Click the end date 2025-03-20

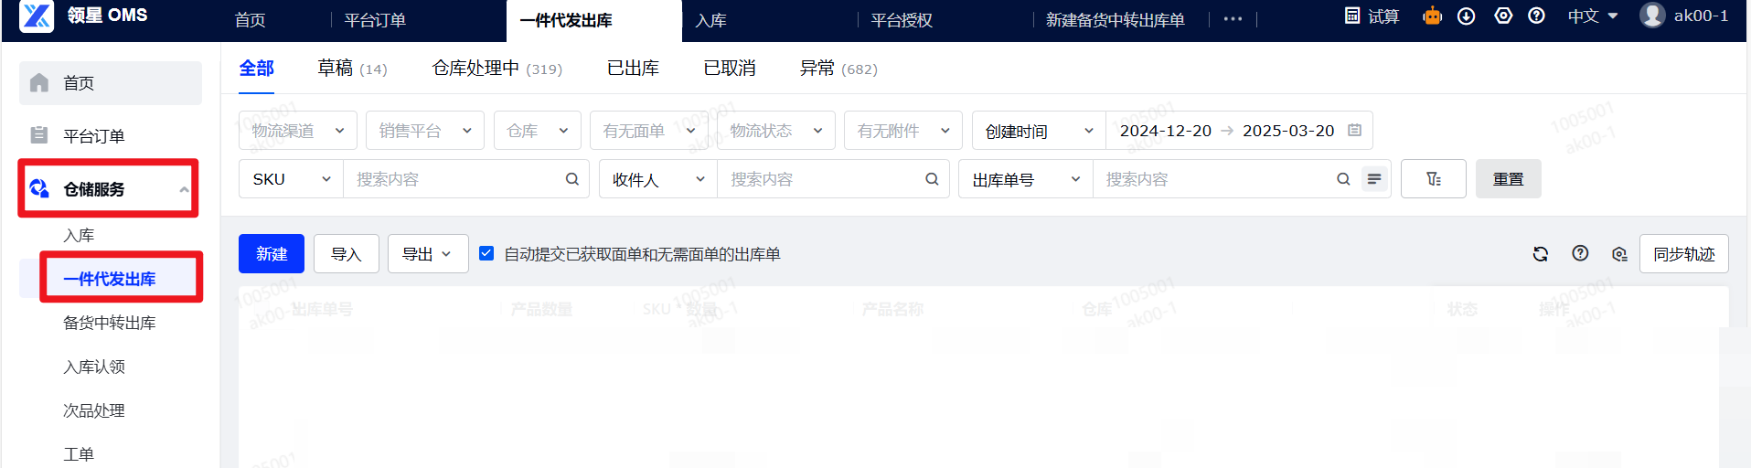coord(1288,131)
